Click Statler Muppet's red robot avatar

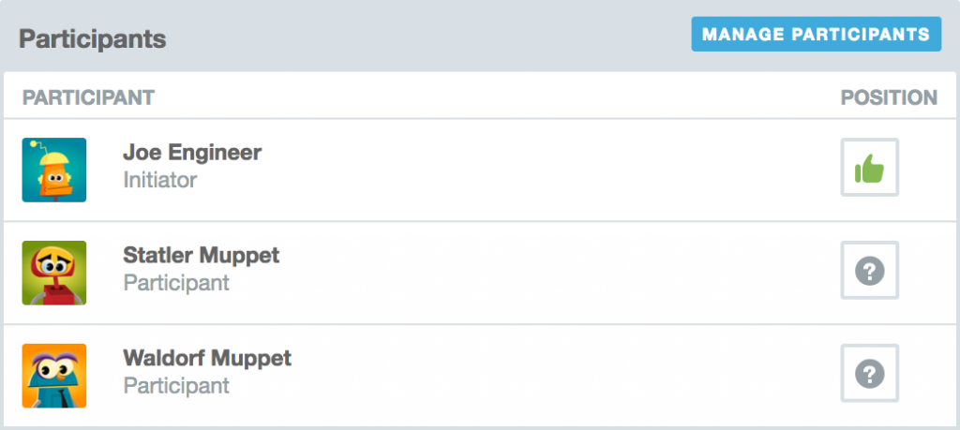coord(54,273)
